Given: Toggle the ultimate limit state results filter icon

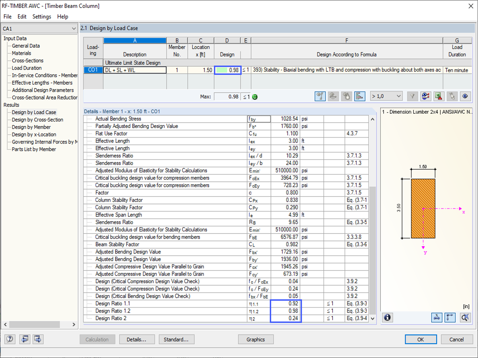Looking at the screenshot, I should point(320,96).
